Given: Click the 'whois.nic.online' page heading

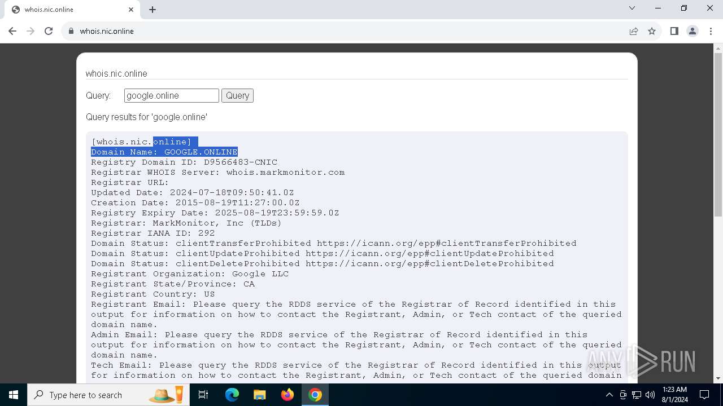Looking at the screenshot, I should coord(116,74).
